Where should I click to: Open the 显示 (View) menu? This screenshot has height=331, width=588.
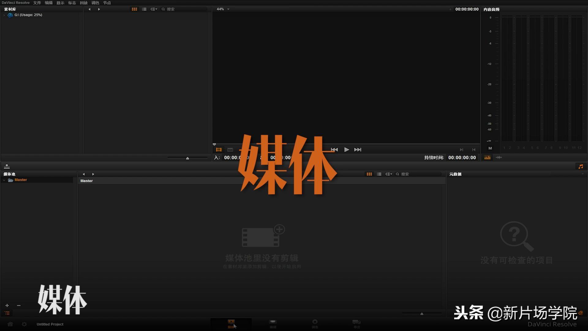point(60,3)
